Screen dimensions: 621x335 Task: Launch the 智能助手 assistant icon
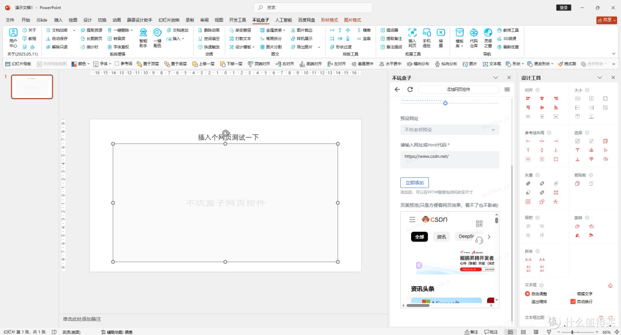(143, 38)
